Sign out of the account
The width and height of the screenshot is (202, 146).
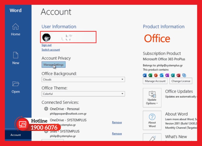point(46,45)
